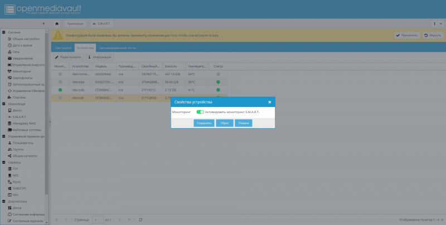Switch to the Устройства tab
This screenshot has height=225, width=446.
[85, 48]
